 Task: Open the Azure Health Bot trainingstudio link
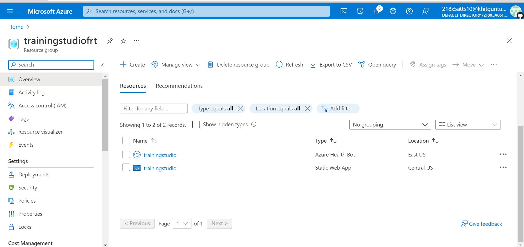[x=160, y=155]
